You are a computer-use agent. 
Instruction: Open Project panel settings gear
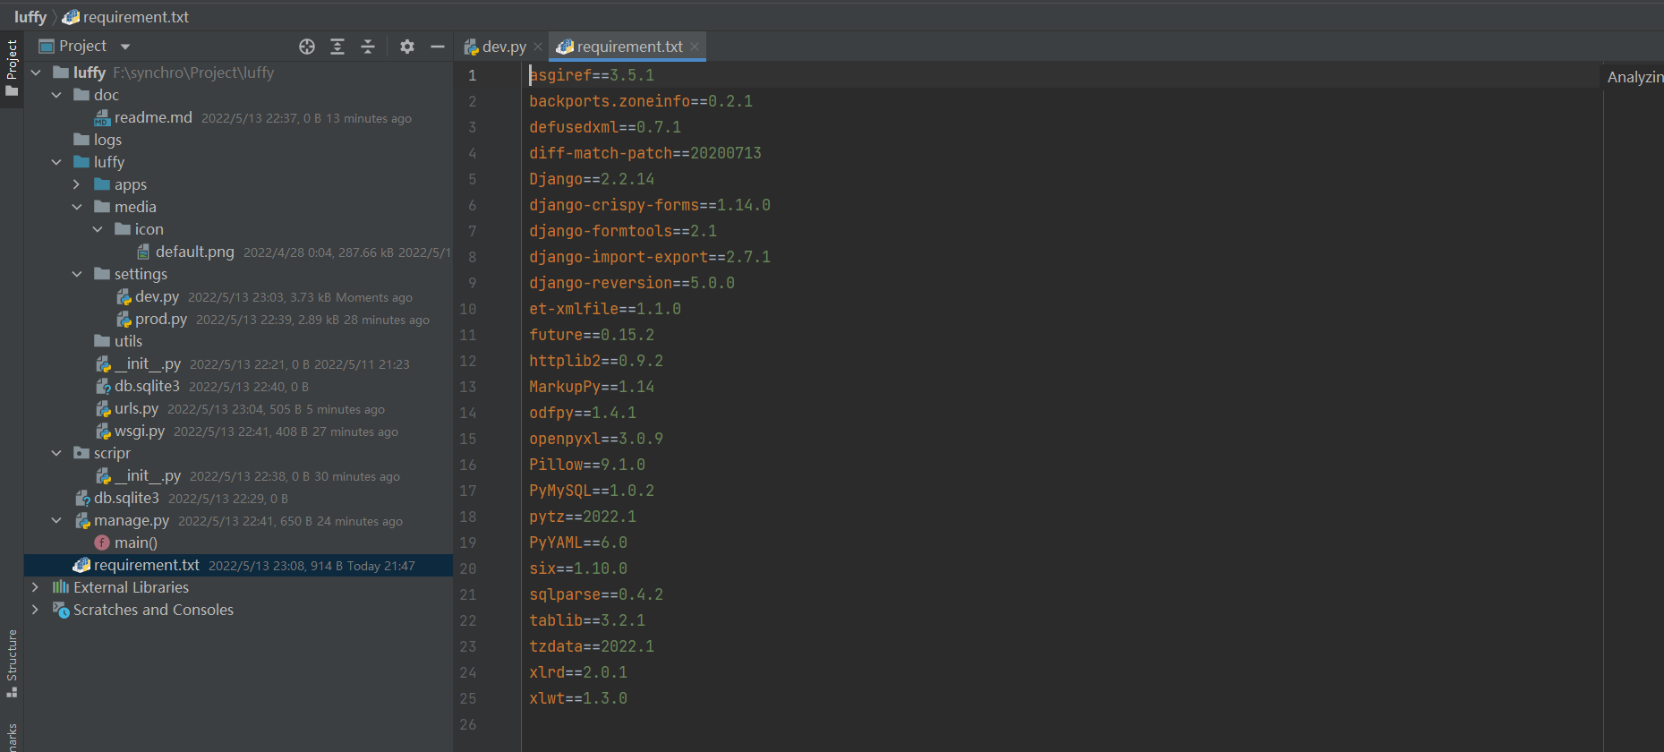pos(407,47)
